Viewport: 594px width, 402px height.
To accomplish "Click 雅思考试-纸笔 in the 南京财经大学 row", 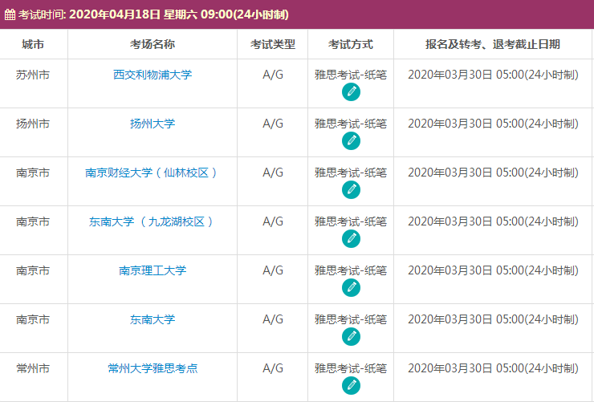I will click(351, 173).
